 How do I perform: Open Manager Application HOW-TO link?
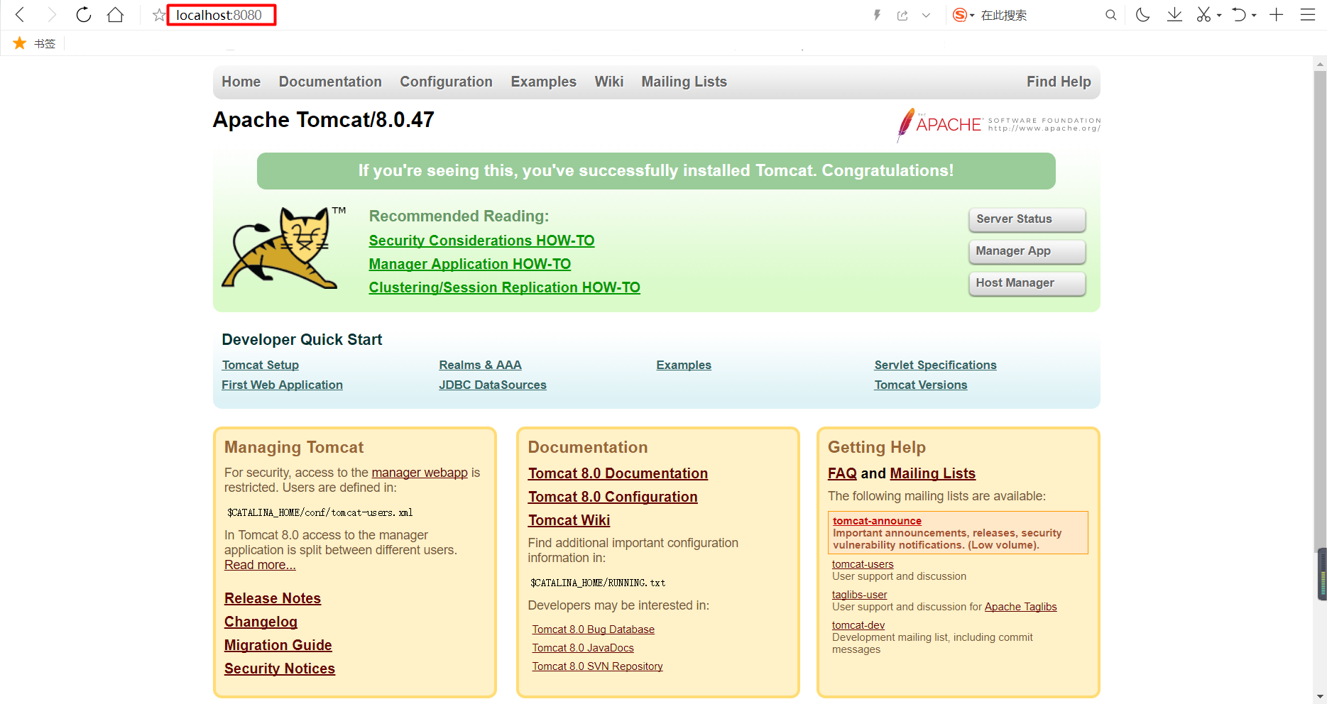coord(469,264)
